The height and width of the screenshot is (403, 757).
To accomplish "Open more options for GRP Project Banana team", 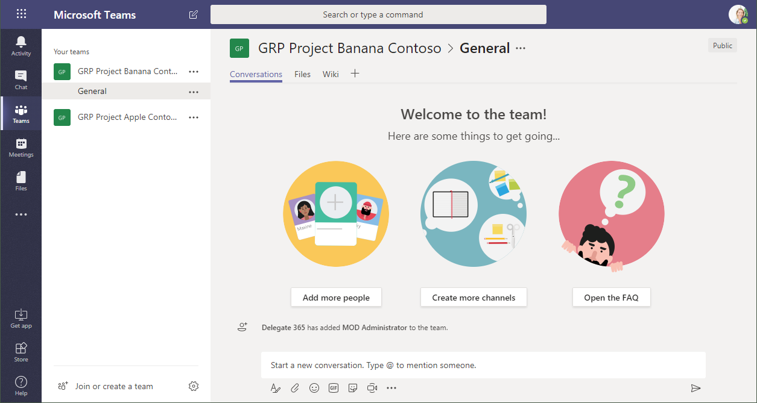I will 194,71.
